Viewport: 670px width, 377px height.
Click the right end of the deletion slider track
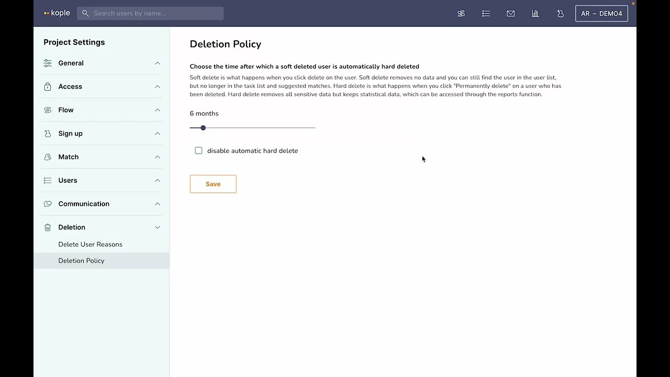314,128
